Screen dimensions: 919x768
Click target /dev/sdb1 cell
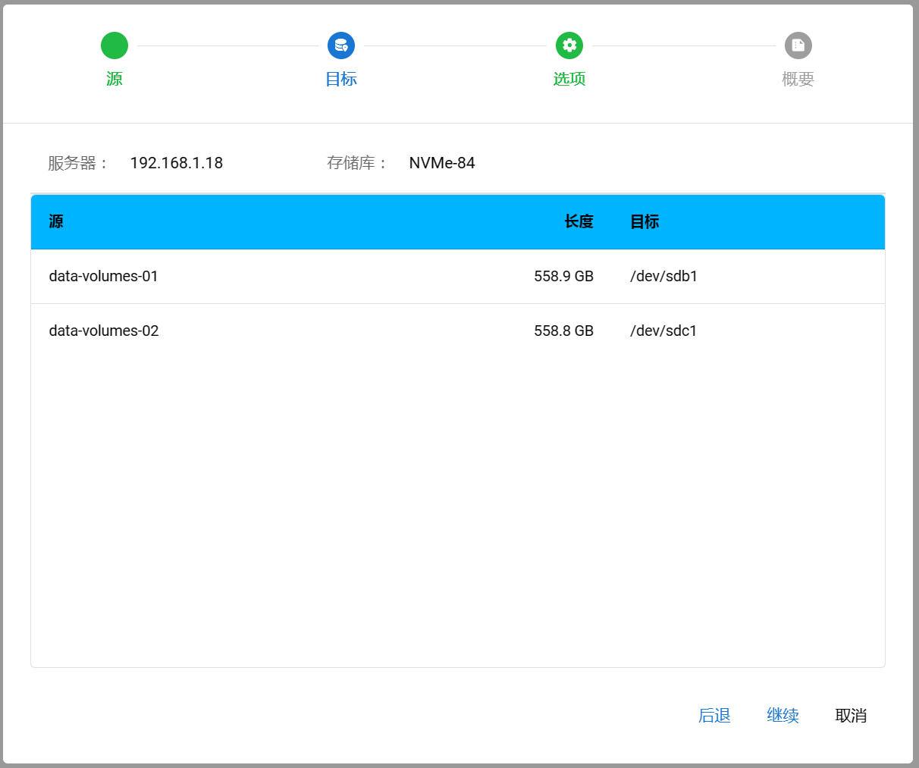(663, 276)
